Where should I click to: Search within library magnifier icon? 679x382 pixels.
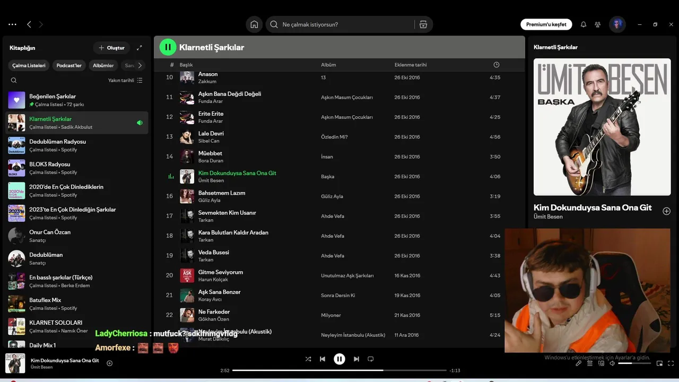tap(14, 81)
